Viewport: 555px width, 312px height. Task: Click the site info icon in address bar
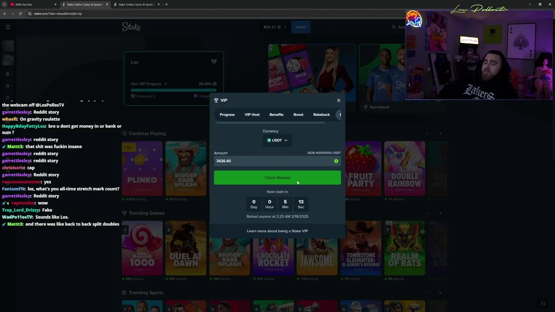coord(30,13)
